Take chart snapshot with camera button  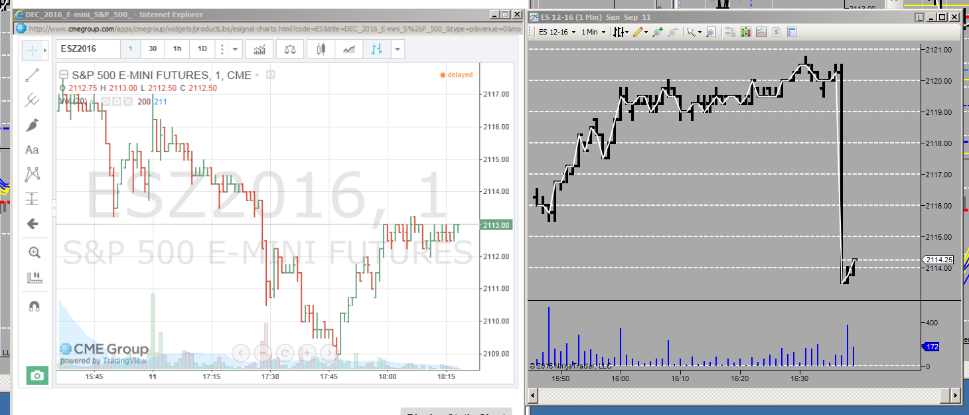coord(37,376)
